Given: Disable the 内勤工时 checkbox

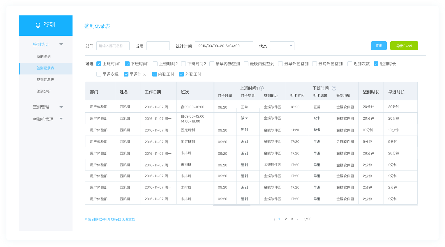Looking at the screenshot, I should pyautogui.click(x=155, y=74).
